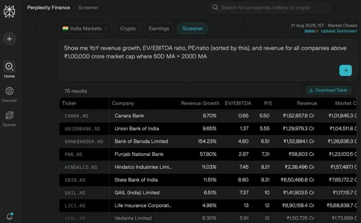Image resolution: width=361 pixels, height=223 pixels.
Task: Switch to the Earnings tab
Action: click(x=159, y=29)
